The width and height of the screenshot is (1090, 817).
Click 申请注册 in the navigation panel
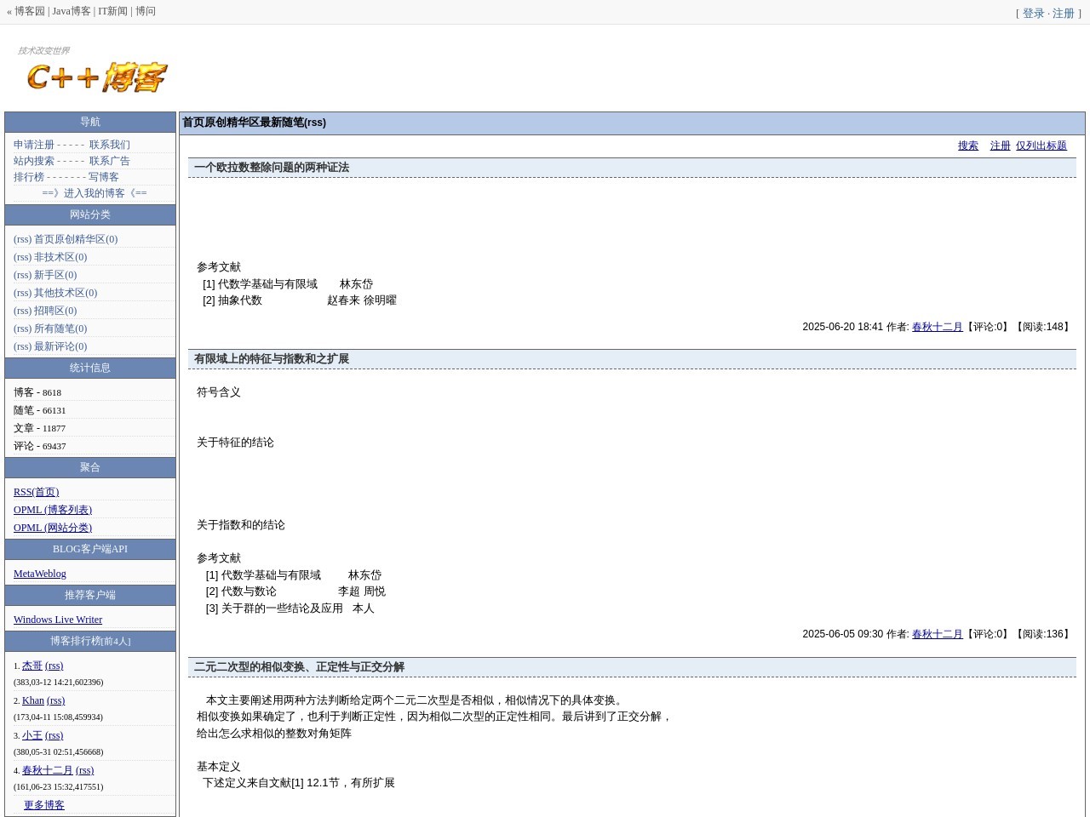tap(32, 145)
